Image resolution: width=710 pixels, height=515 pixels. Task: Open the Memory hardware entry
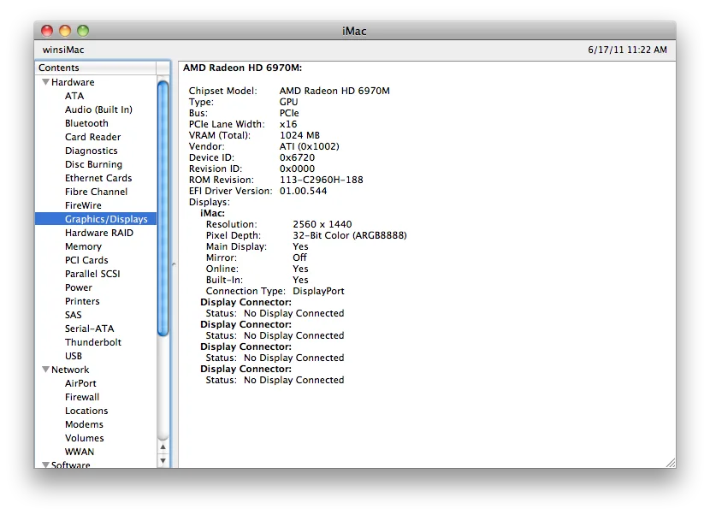click(83, 246)
